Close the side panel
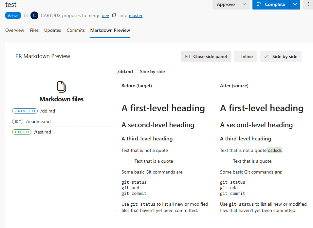 (x=206, y=56)
